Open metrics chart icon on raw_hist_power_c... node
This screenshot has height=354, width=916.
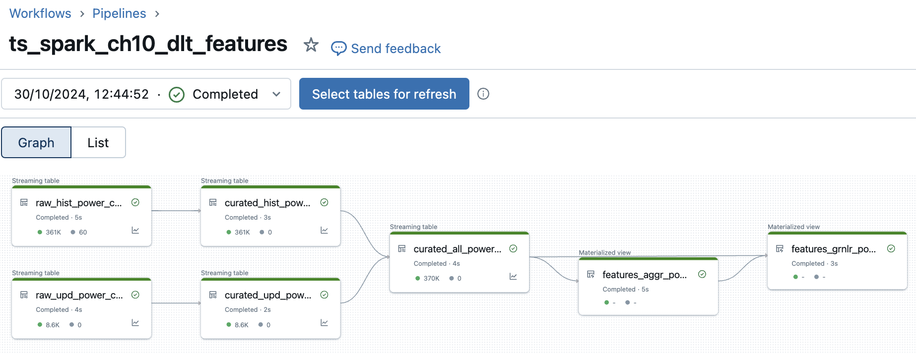pyautogui.click(x=135, y=231)
